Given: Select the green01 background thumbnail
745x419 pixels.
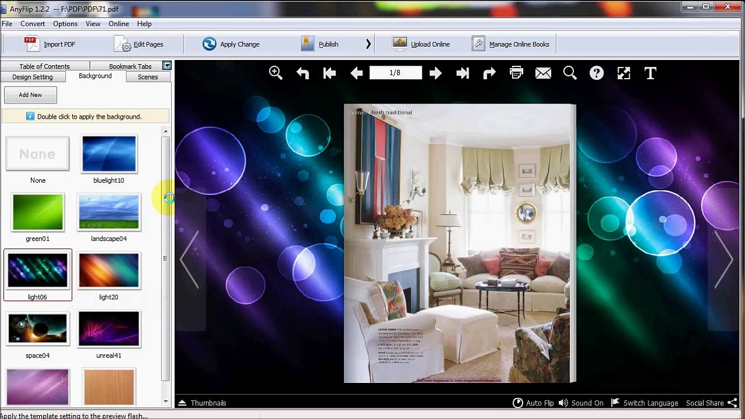Looking at the screenshot, I should [x=38, y=212].
